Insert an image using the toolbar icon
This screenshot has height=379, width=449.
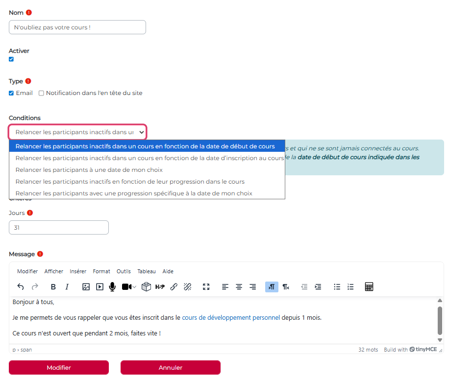pyautogui.click(x=86, y=287)
